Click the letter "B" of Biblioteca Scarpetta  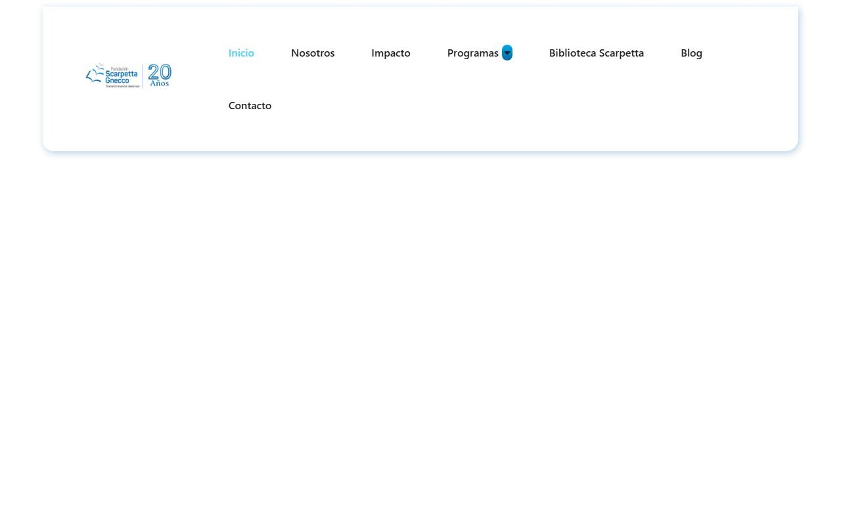pos(553,53)
